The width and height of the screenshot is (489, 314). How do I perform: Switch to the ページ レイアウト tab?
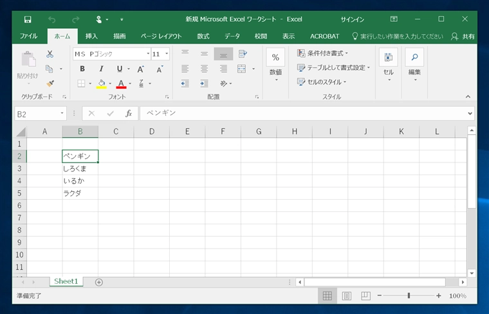(x=161, y=36)
